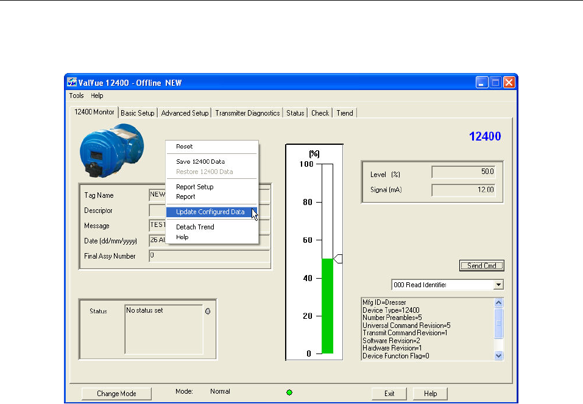Click the level pointer marker on the bar graph

point(337,259)
